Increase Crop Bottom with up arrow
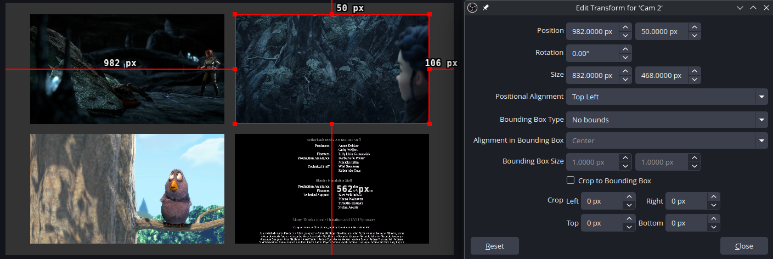Viewport: 773px width, 259px height. (713, 218)
